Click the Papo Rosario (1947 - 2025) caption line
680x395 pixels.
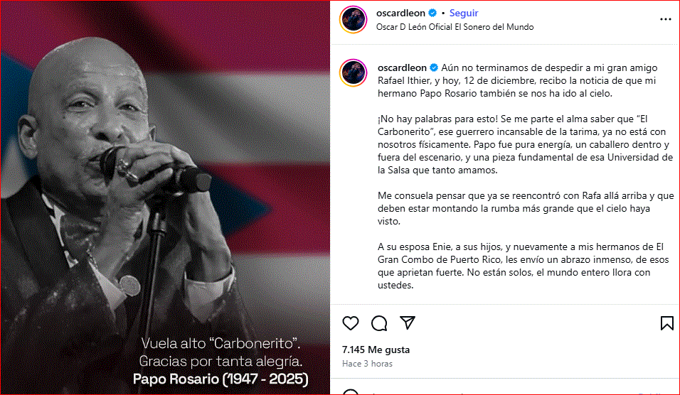[221, 379]
